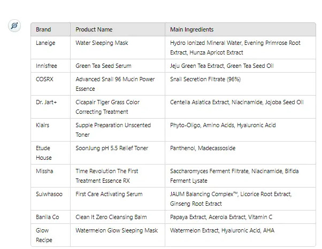Screen dimensions: 322x249
Task: Click the Watermelon Glow Sleeping Mask cell
Action: [x=117, y=230]
